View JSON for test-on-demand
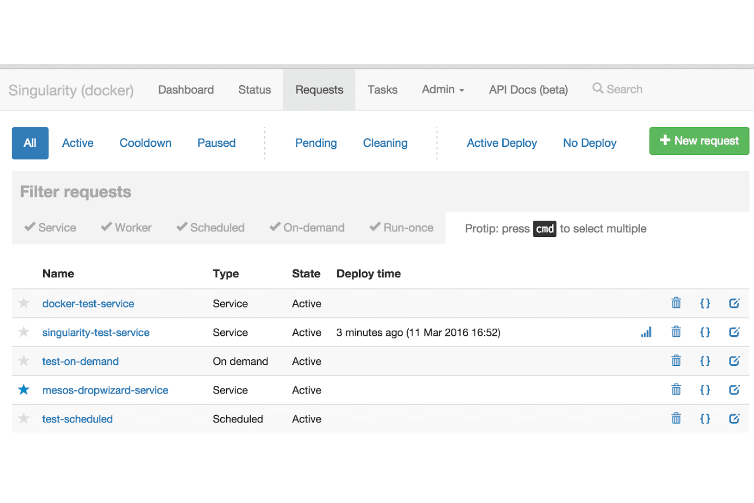 pos(705,361)
